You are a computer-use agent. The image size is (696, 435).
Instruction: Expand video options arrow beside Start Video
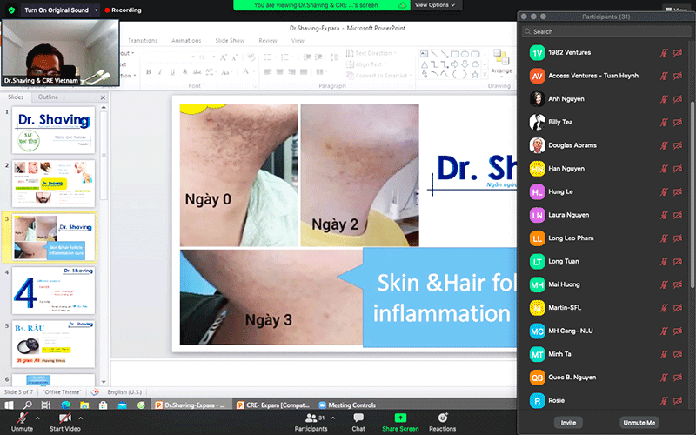(80, 418)
